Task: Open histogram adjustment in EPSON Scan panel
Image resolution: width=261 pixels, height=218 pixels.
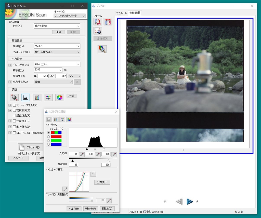Action: [x=25, y=98]
